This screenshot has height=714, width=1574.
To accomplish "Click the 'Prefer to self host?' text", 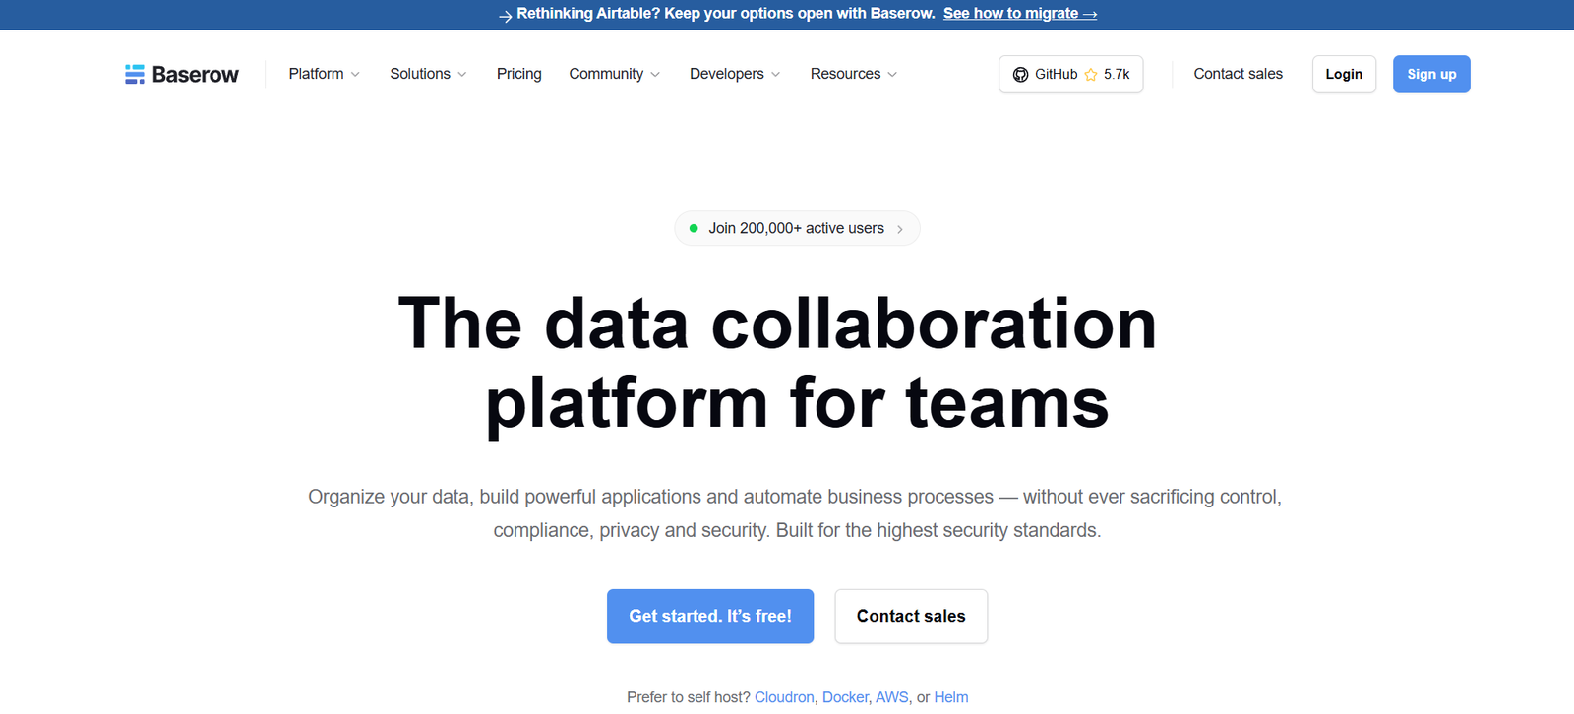I will (x=689, y=697).
